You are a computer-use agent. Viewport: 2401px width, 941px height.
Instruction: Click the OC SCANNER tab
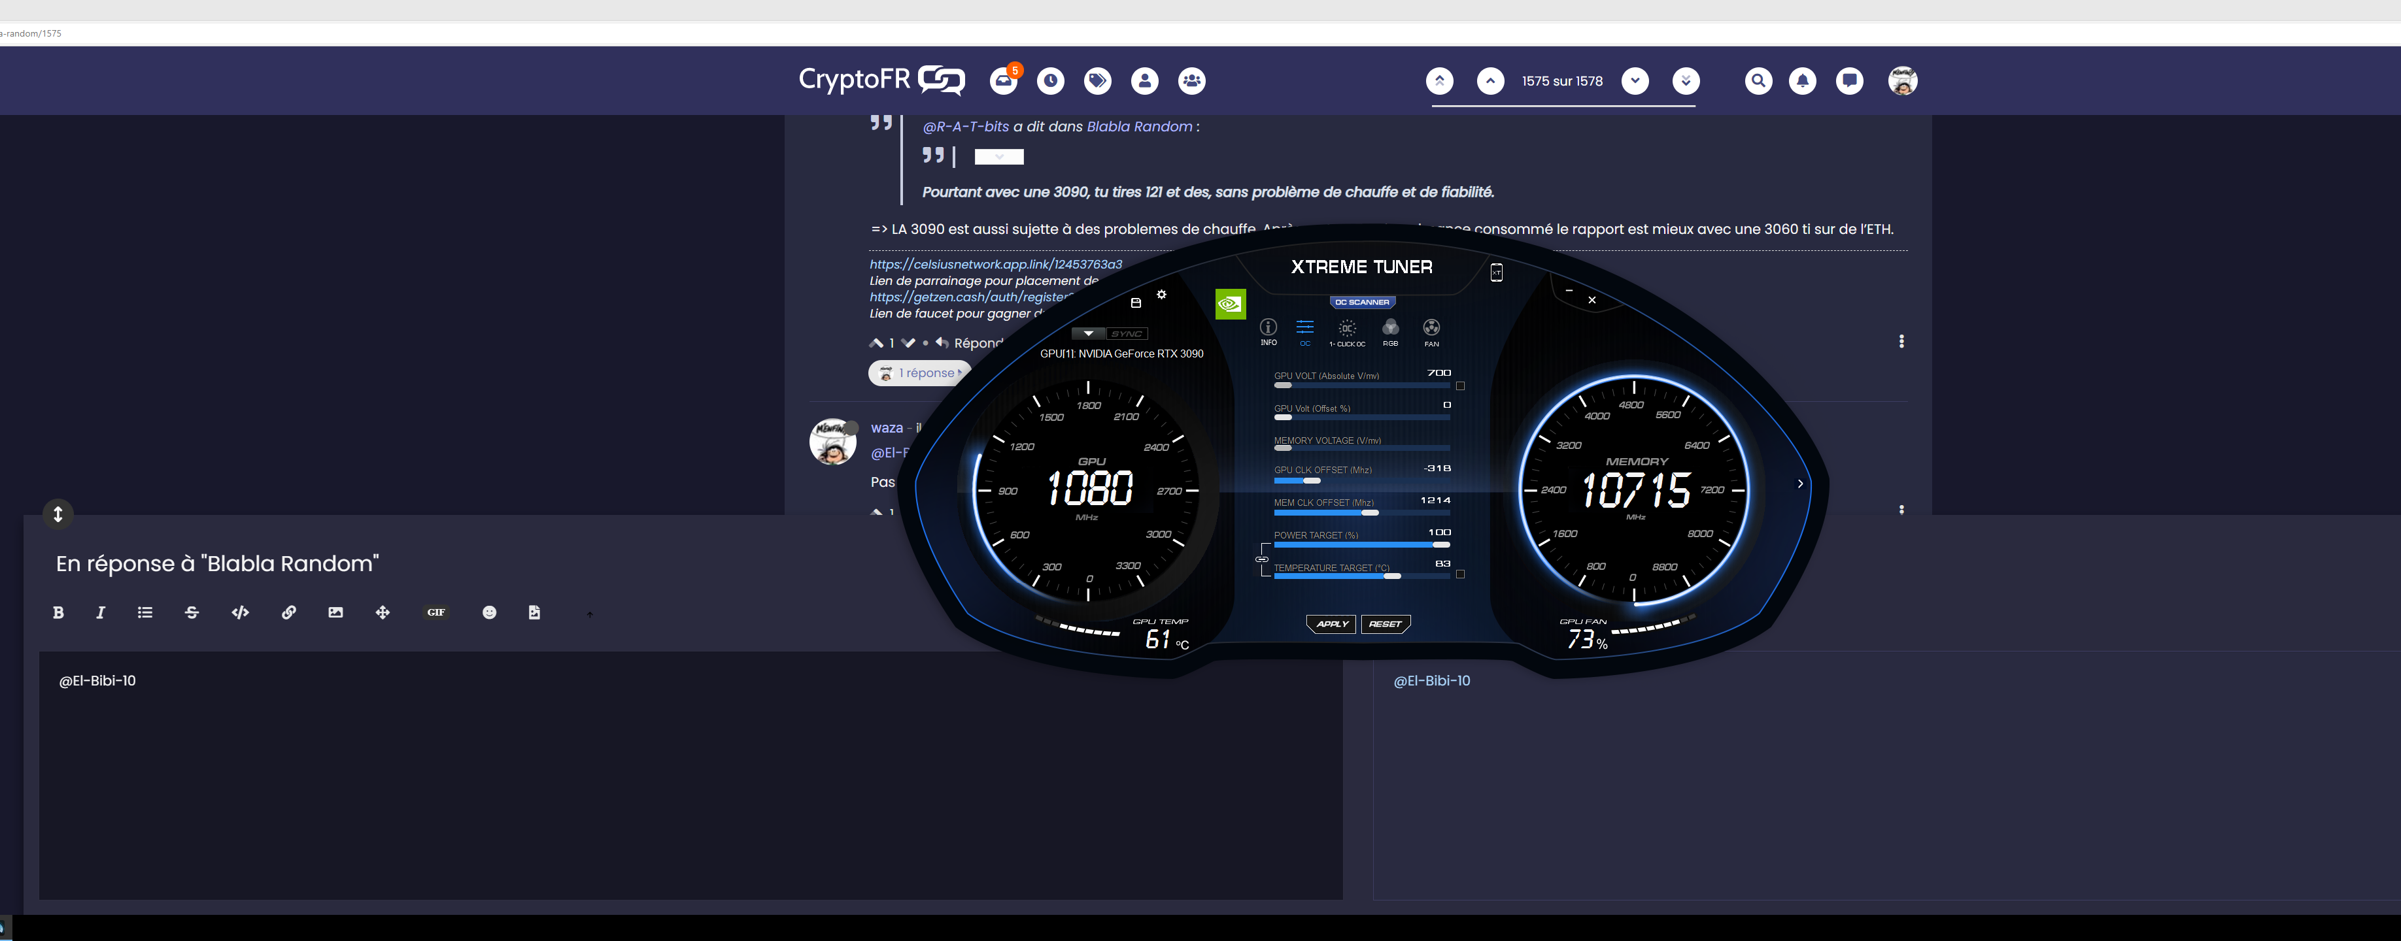(1361, 302)
